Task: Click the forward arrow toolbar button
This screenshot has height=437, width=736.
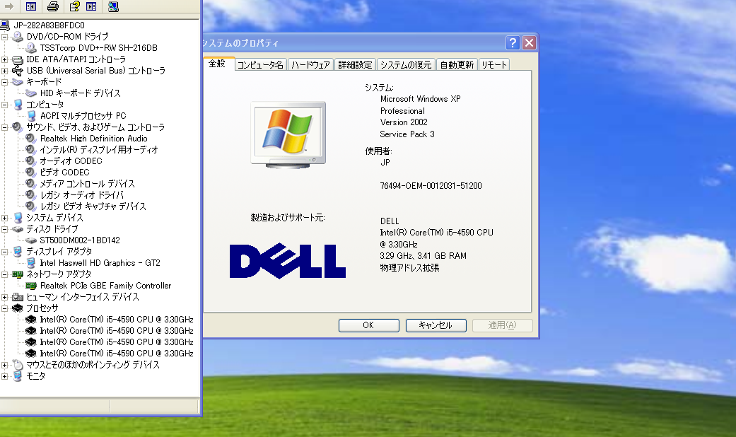Action: click(9, 6)
